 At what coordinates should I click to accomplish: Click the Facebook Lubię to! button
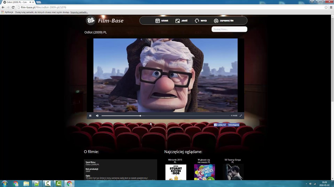coord(220,125)
